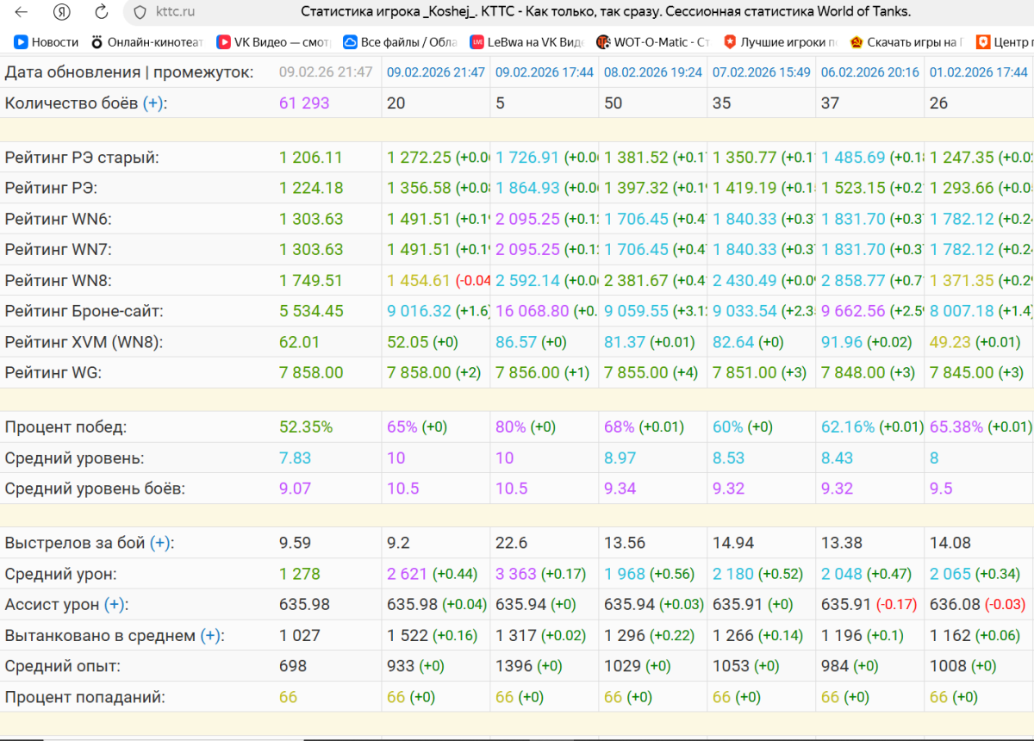Image resolution: width=1034 pixels, height=741 pixels.
Task: Reload the page with refresh icon
Action: pyautogui.click(x=102, y=12)
